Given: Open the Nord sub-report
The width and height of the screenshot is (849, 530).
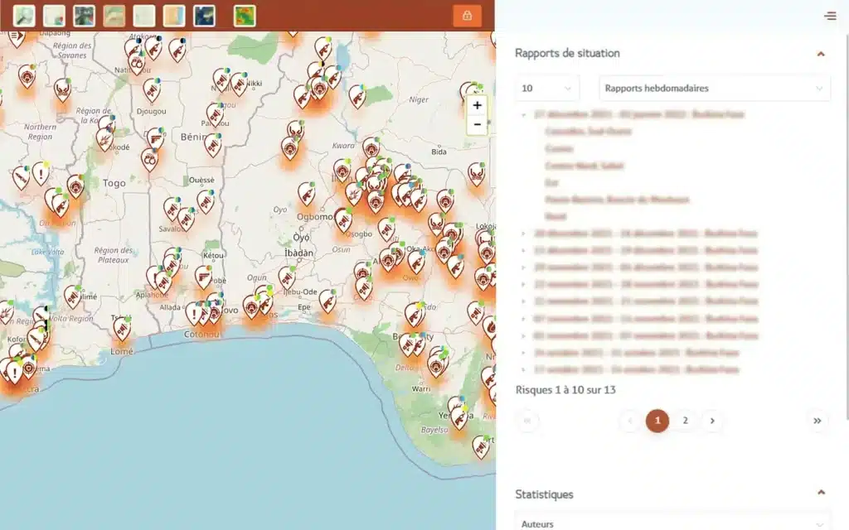Looking at the screenshot, I should (555, 216).
